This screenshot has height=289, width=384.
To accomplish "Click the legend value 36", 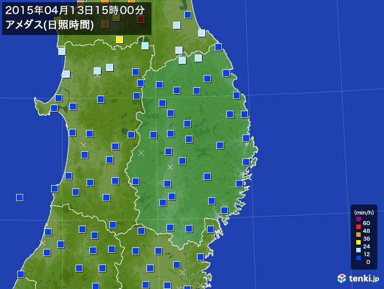I will (366, 238).
